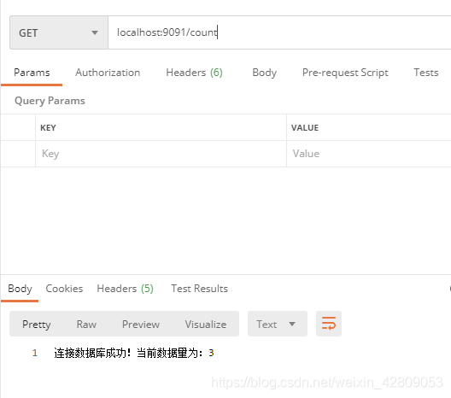Screen dimensions: 451x398
Task: Select the Visualize view button
Action: pos(206,324)
